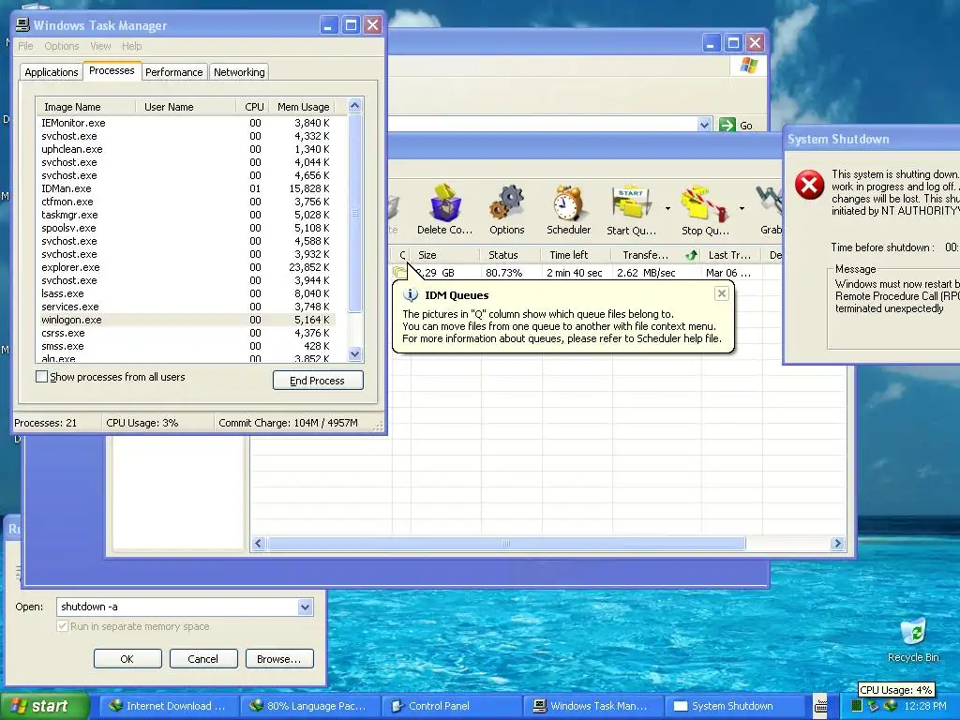Image resolution: width=960 pixels, height=720 pixels.
Task: Open Task Manager File menu
Action: tap(25, 46)
